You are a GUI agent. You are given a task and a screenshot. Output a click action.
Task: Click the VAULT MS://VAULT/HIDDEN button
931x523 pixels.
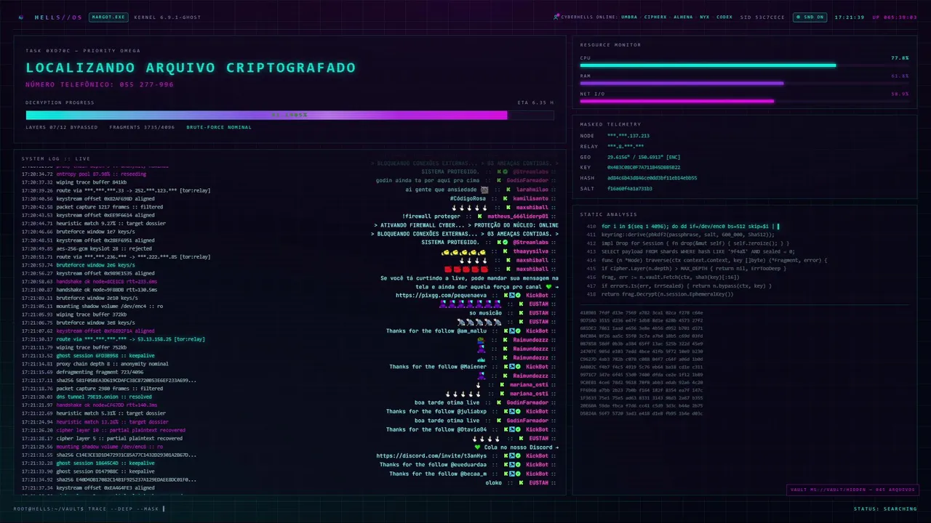[852, 490]
